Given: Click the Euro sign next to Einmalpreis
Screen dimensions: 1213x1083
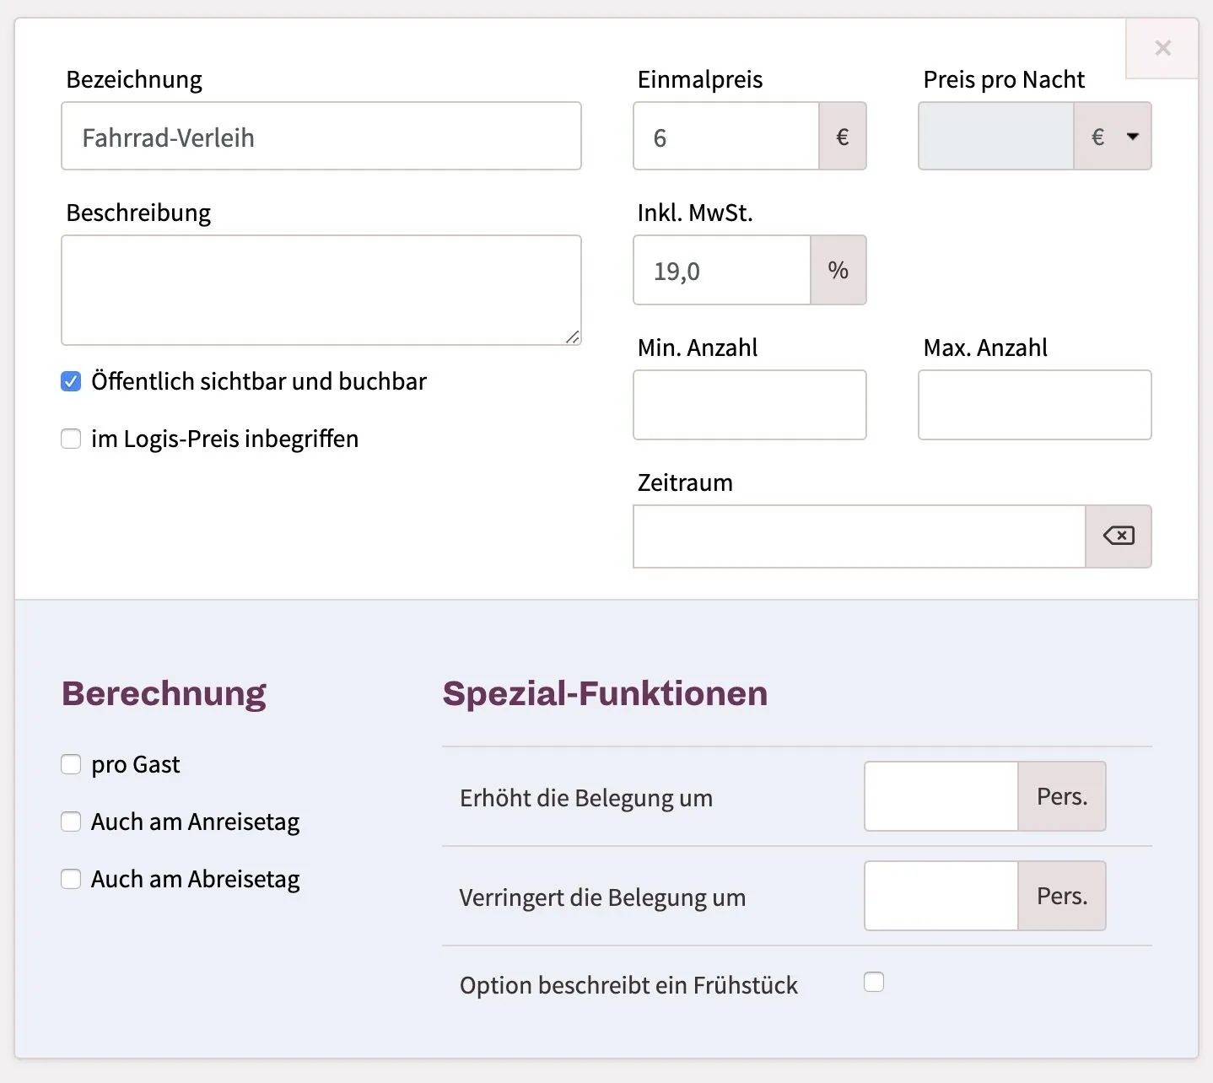Looking at the screenshot, I should [842, 137].
